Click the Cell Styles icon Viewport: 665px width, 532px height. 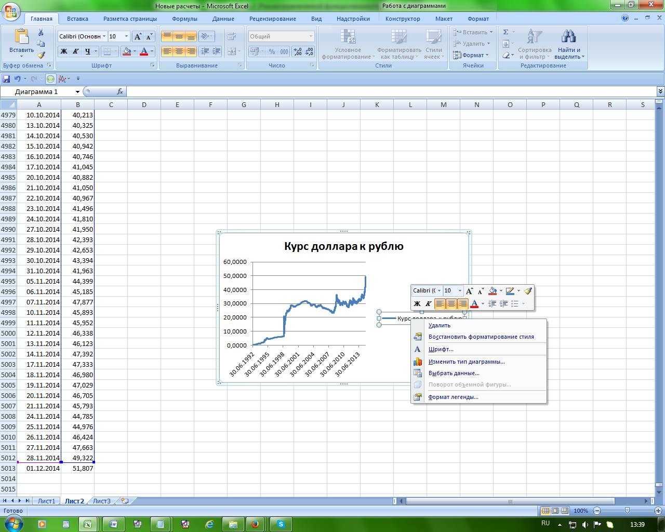(433, 37)
